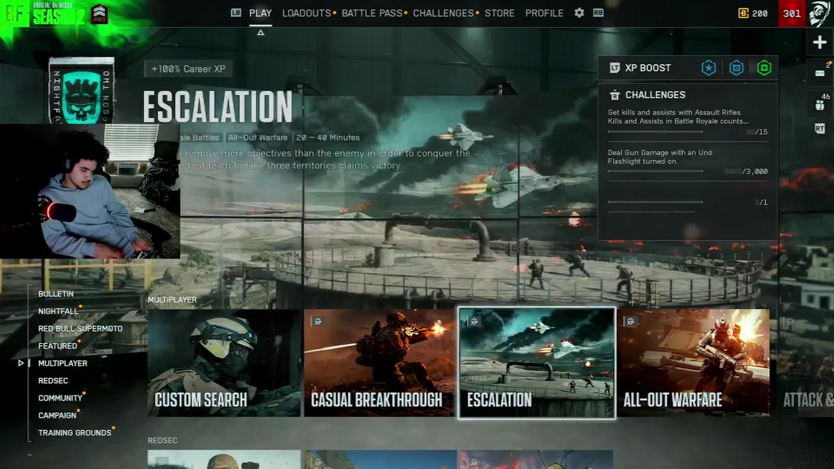Screen dimensions: 834x469
Task: Select CAMPAIGN in the side list
Action: 57,416
